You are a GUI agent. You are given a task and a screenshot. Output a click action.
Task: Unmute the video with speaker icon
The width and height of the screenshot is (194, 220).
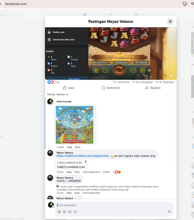point(171,76)
